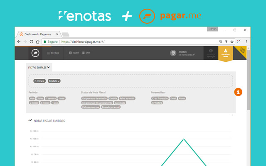Viewport: 266px width, 166px height.
Task: Filter by 'Enviado por email' status
Action: [111, 107]
